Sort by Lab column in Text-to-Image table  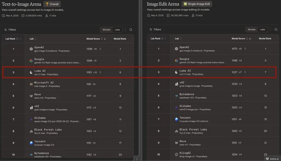36,39
